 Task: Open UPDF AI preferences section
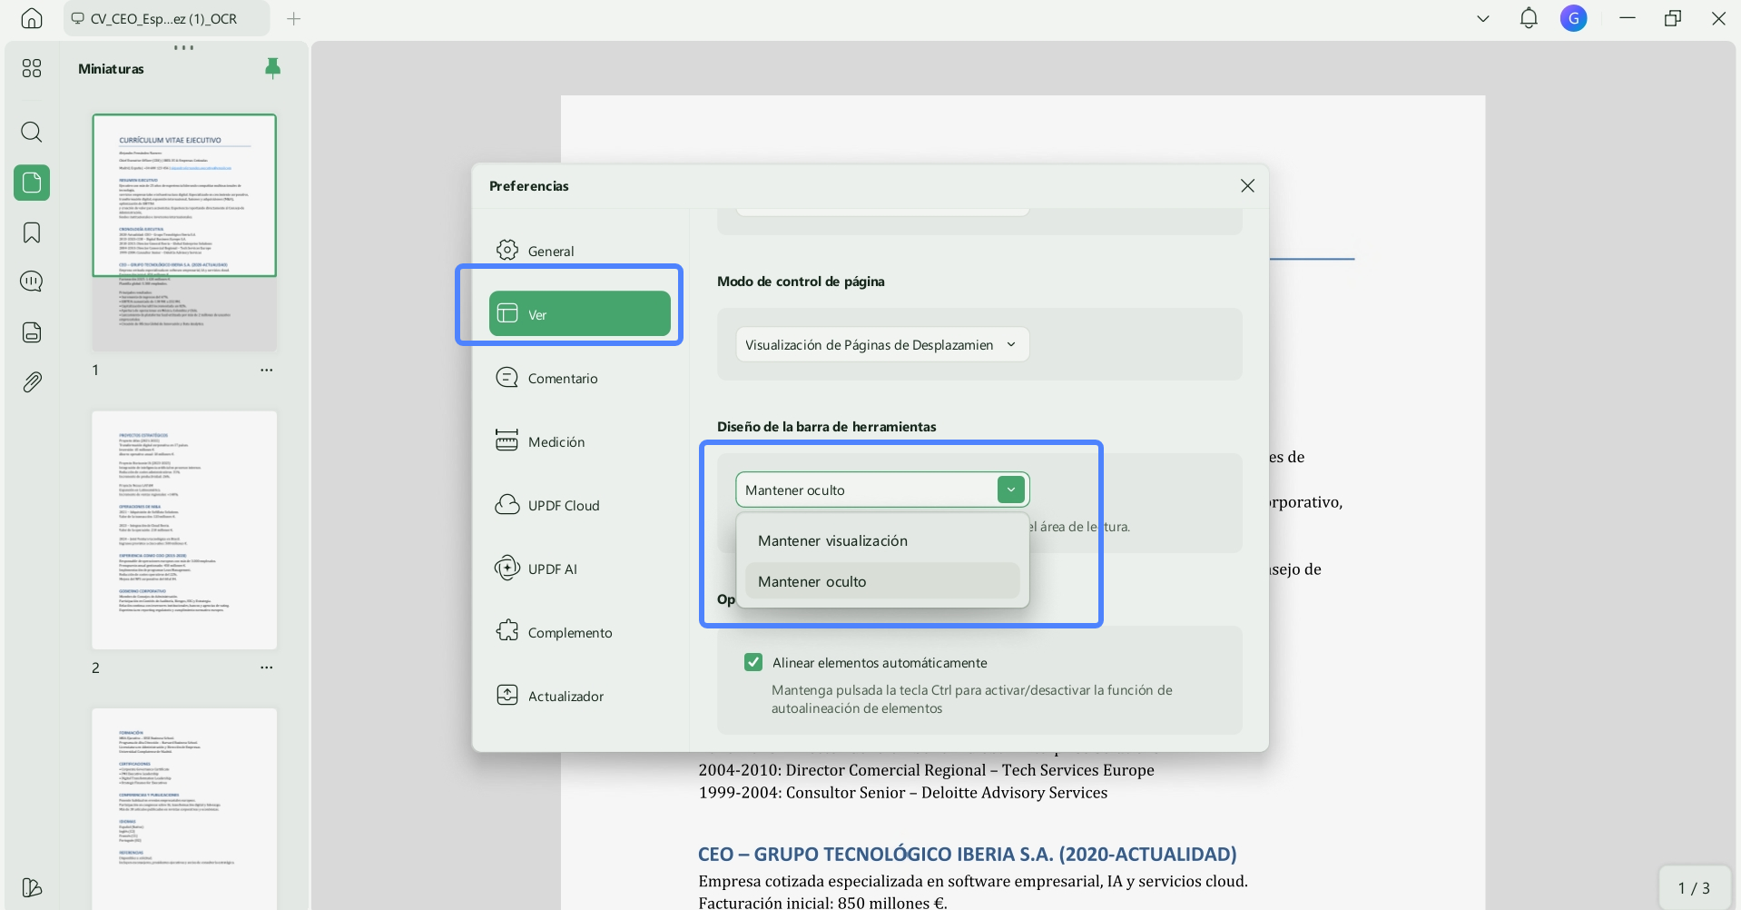(580, 569)
